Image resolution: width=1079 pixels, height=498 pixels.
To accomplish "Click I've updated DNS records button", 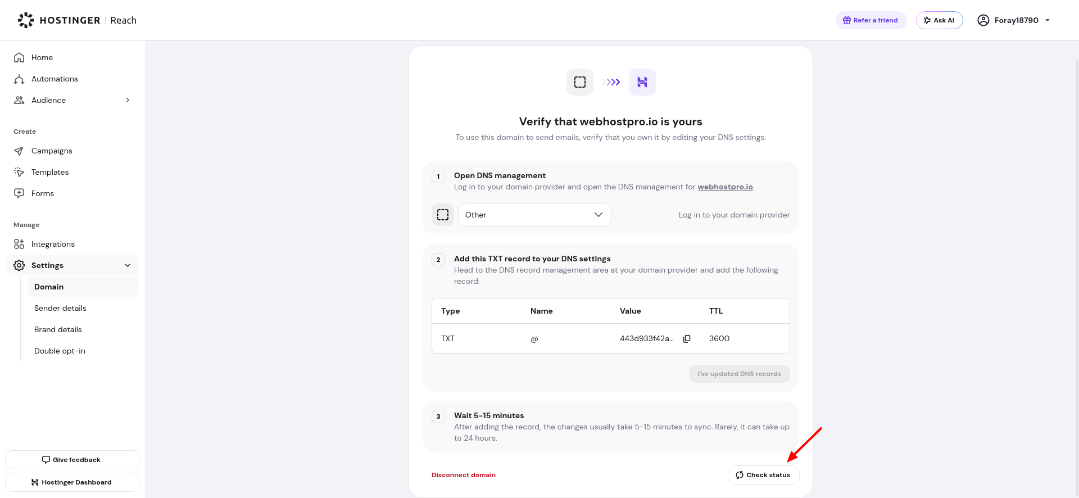I will click(x=739, y=374).
